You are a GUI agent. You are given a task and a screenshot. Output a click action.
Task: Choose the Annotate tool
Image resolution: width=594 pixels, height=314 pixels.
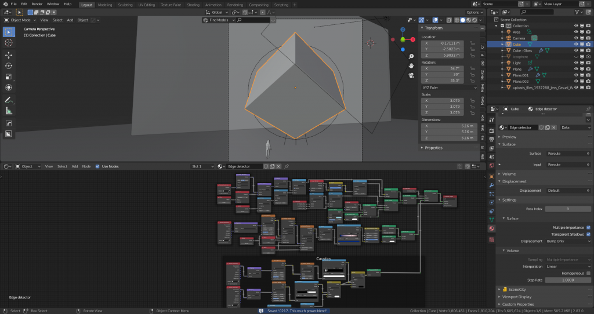[8, 100]
